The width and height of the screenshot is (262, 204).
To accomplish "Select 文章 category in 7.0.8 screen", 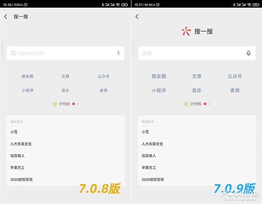I will [65, 76].
